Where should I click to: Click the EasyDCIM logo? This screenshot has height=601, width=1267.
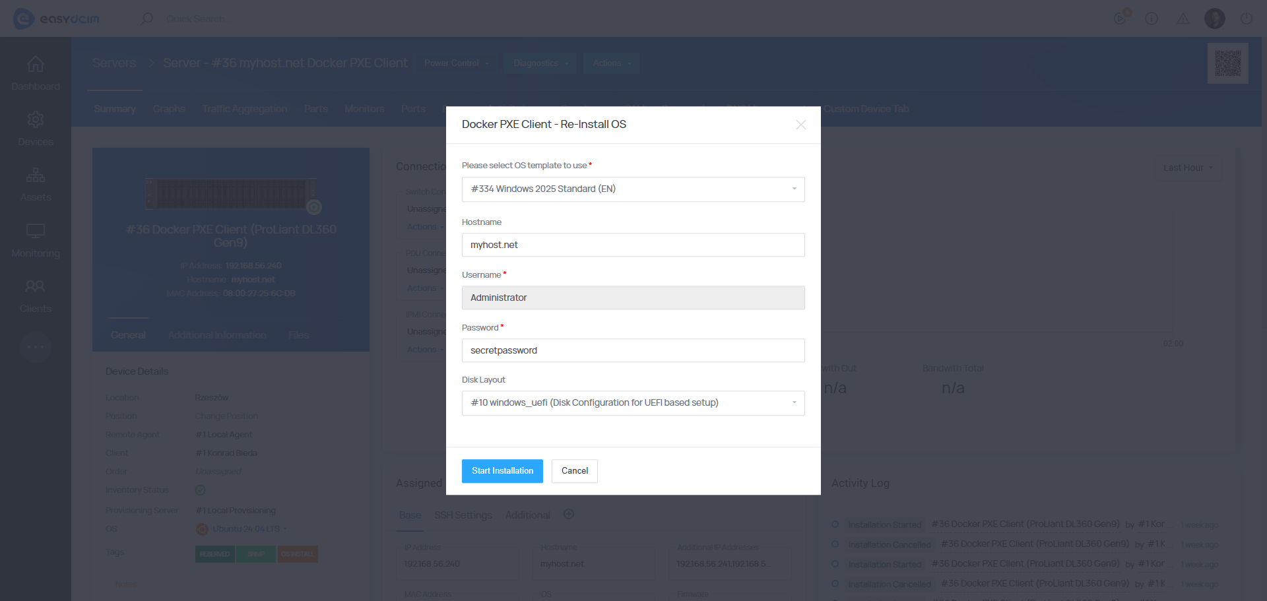click(x=57, y=18)
